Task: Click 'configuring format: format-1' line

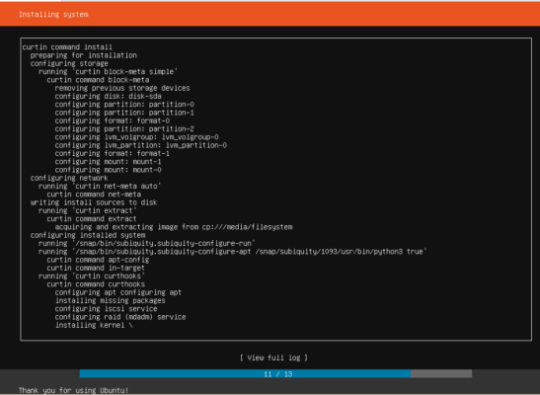Action: tap(113, 154)
